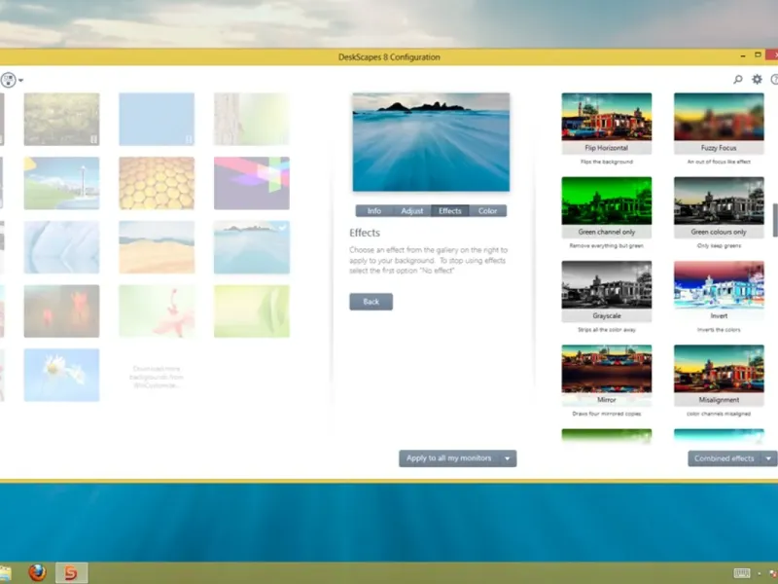Image resolution: width=778 pixels, height=584 pixels.
Task: Choose the Flip Horizontal effect
Action: pos(606,124)
